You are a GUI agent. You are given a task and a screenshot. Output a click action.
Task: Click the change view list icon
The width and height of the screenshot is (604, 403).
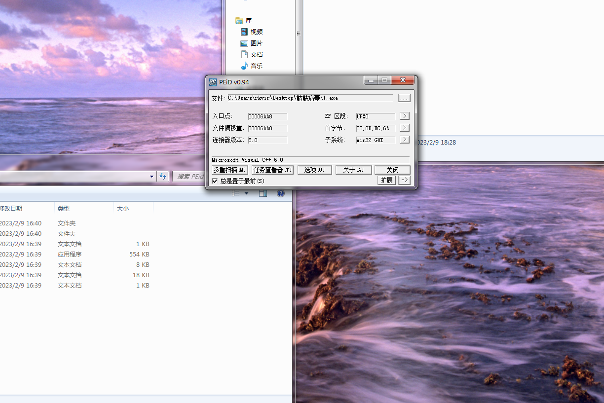pyautogui.click(x=236, y=193)
